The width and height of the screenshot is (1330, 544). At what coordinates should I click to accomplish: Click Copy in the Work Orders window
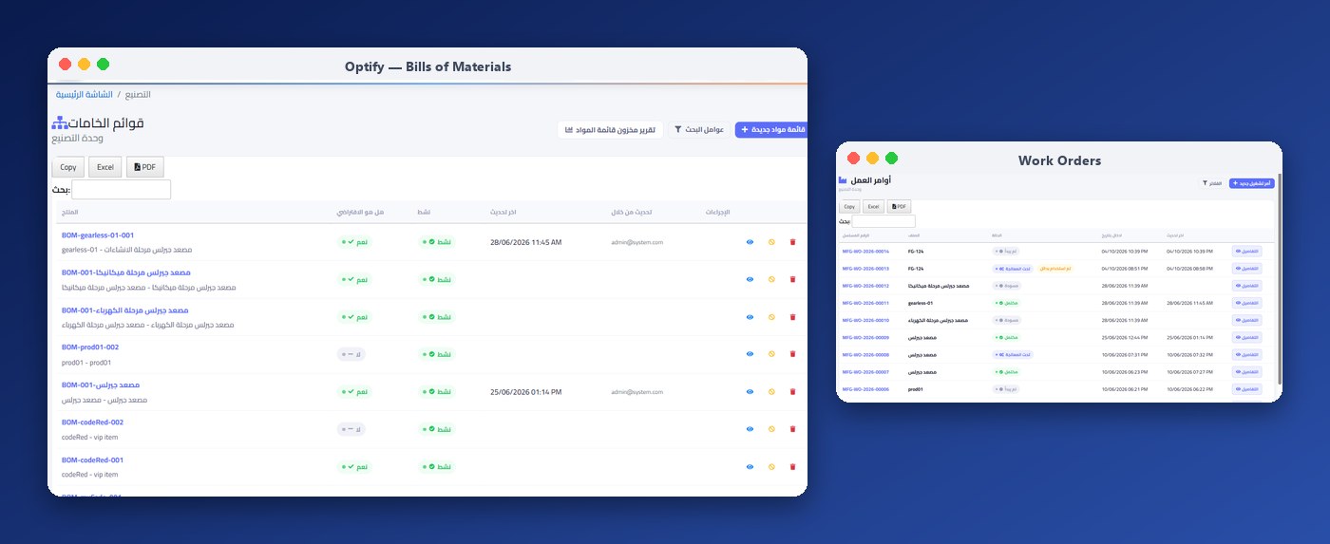849,206
